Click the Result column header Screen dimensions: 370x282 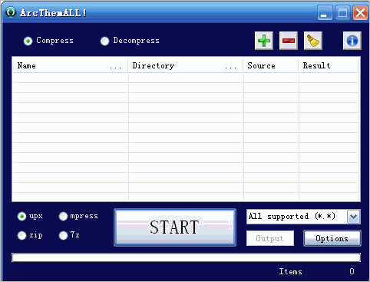tap(329, 65)
